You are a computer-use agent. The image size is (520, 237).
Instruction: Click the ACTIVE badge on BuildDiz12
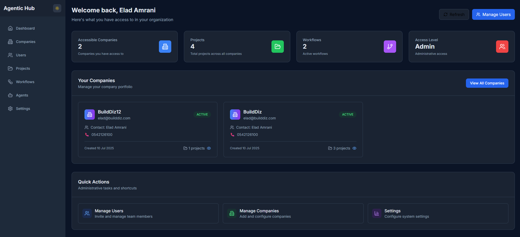pos(202,115)
